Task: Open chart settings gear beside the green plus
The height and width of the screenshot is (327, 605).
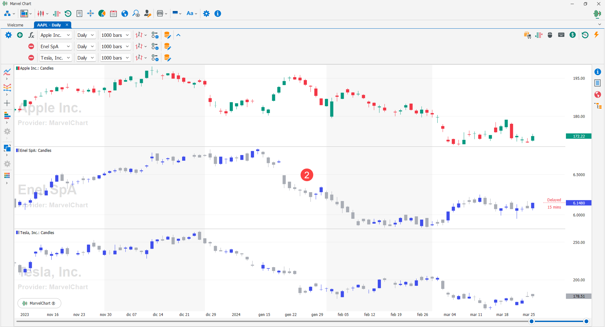Action: pos(9,35)
